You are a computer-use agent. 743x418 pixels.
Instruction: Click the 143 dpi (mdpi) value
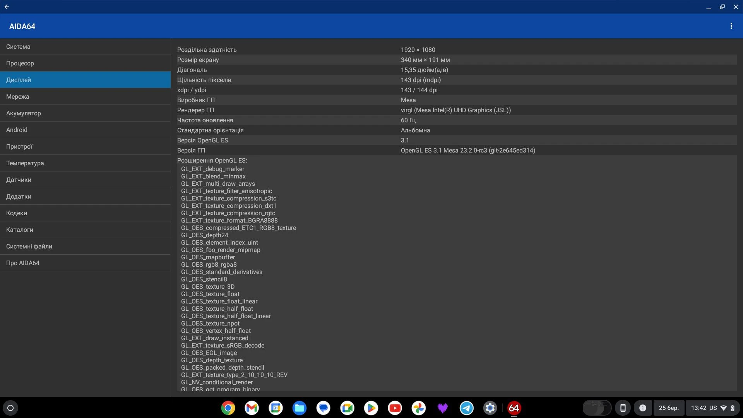coord(421,80)
